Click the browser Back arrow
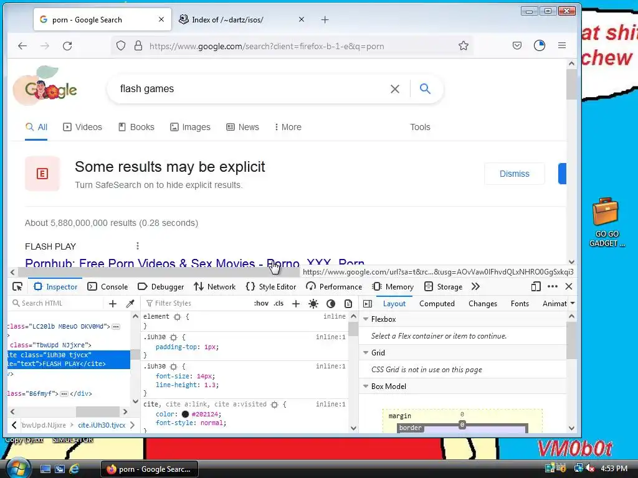This screenshot has width=638, height=478. coord(22,46)
